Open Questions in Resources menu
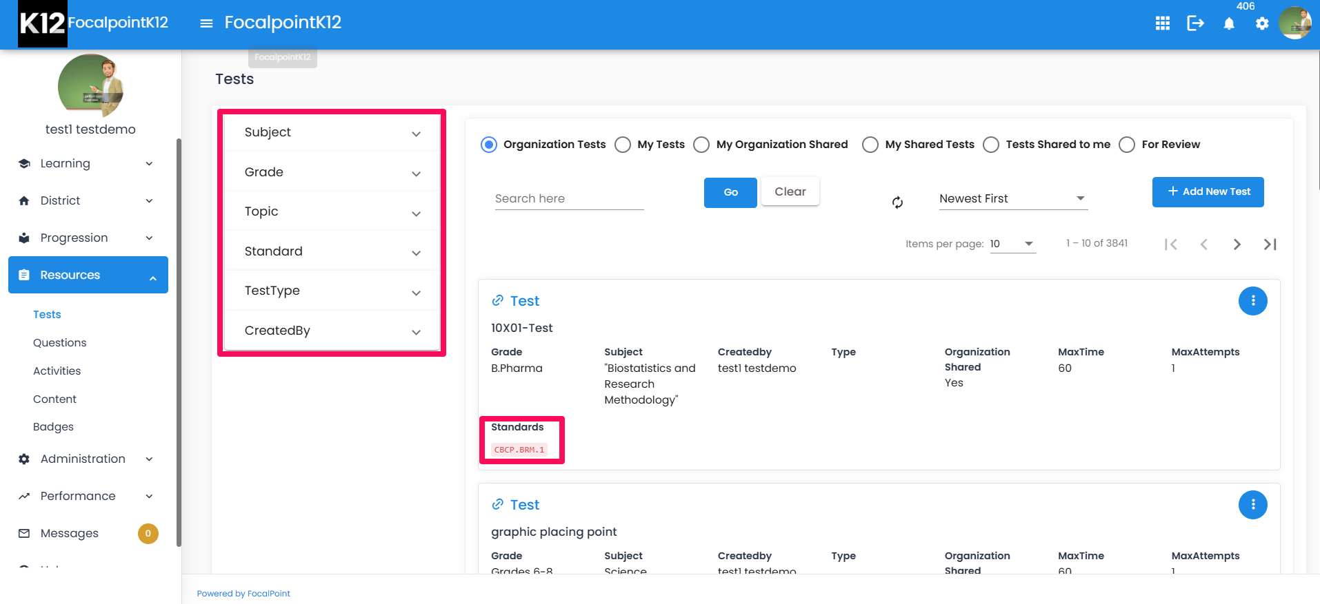 click(x=60, y=342)
